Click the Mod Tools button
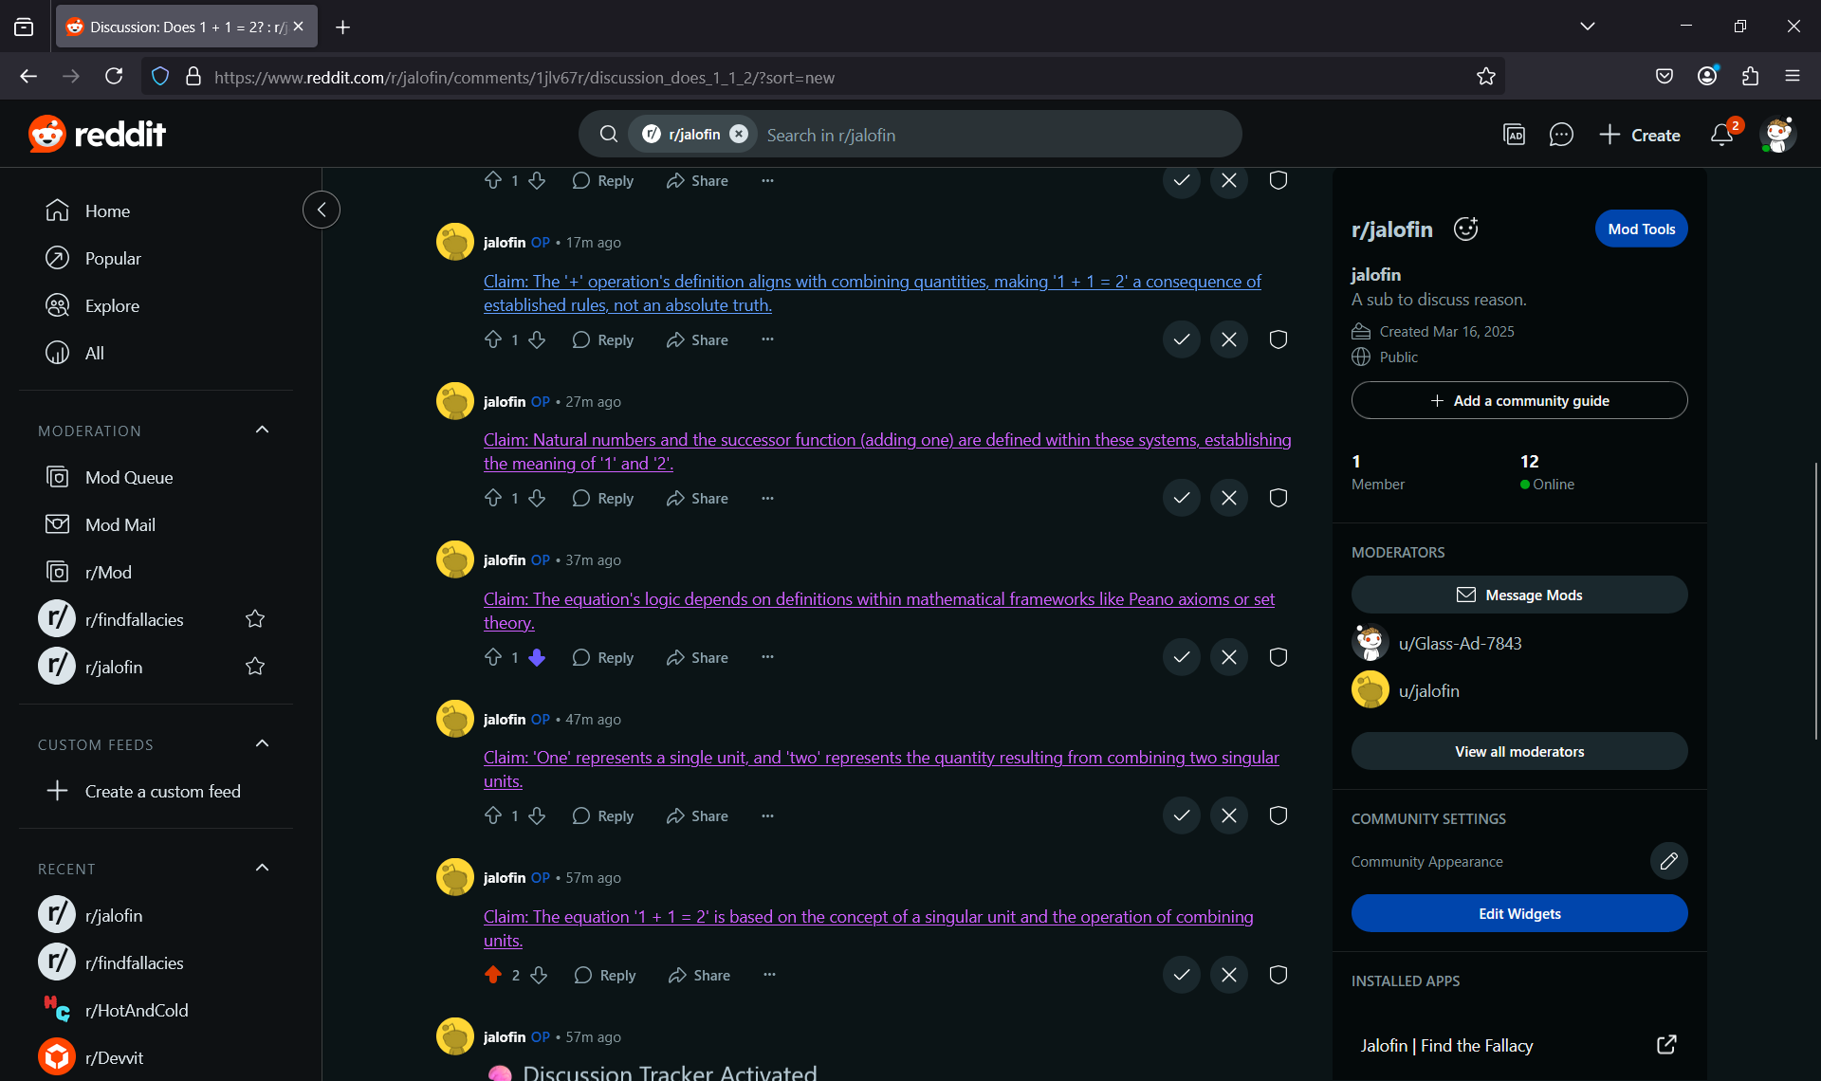The image size is (1821, 1081). tap(1641, 229)
